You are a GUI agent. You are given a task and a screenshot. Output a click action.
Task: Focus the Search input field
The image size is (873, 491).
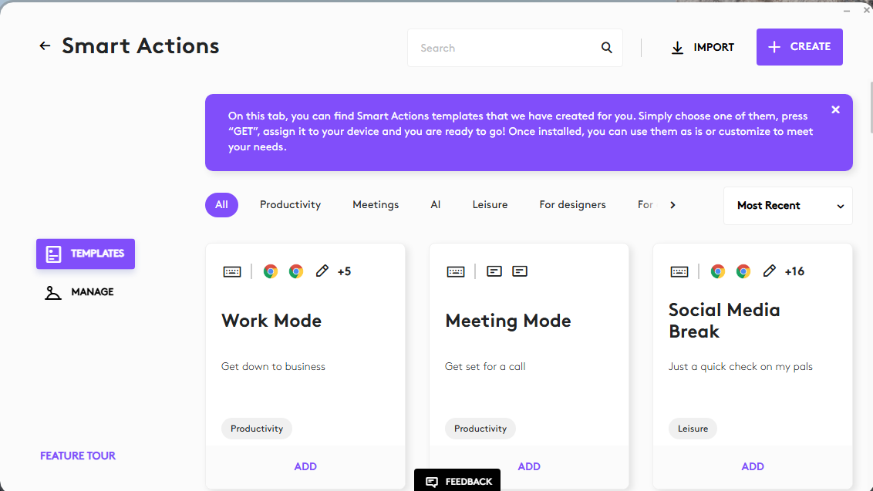(504, 48)
